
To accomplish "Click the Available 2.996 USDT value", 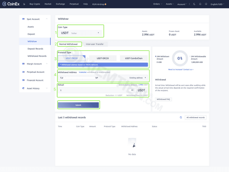I will (x=200, y=34).
